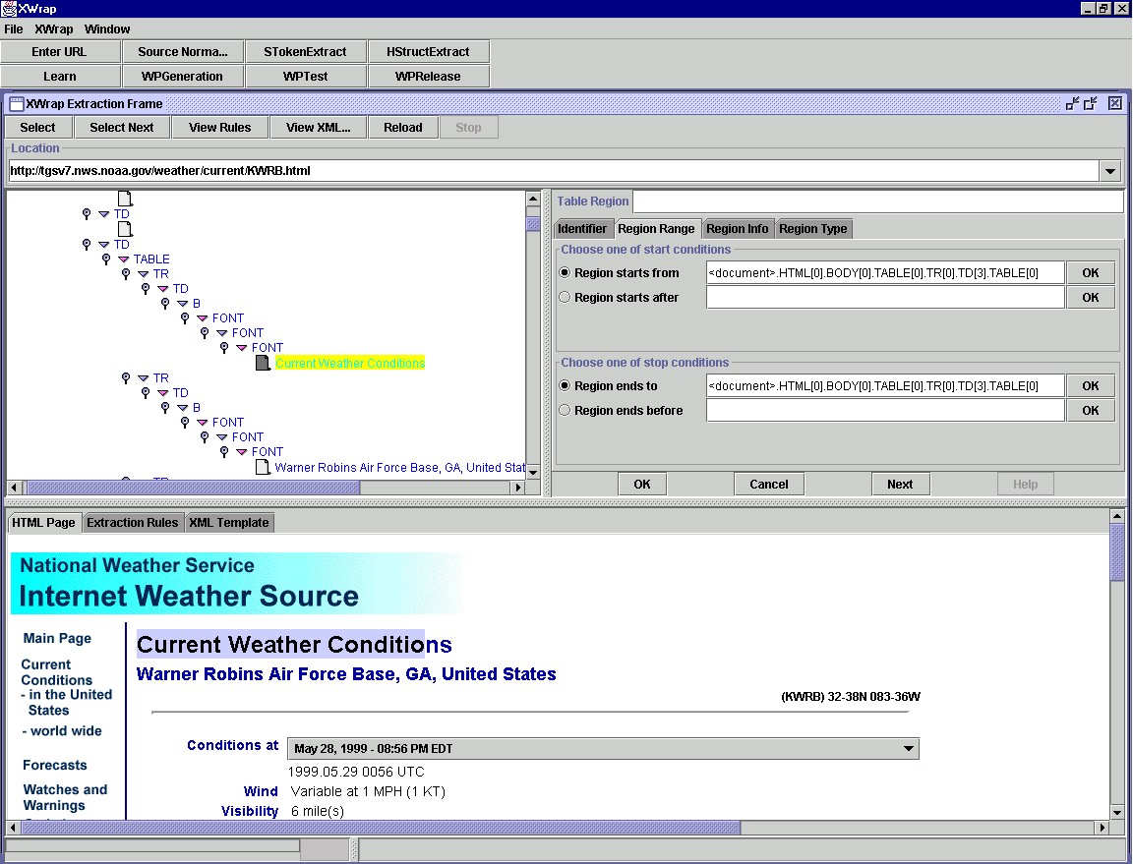Switch to the Region Type tab
Image resolution: width=1133 pixels, height=864 pixels.
pyautogui.click(x=812, y=229)
